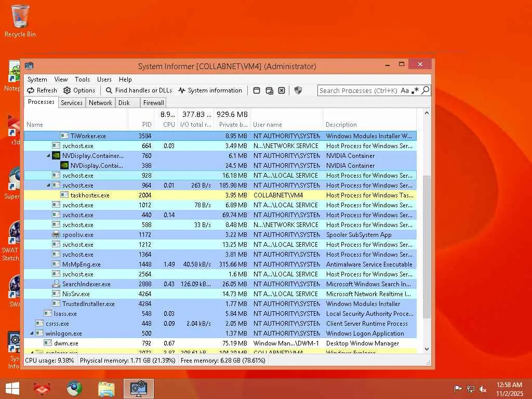Open the Help menu

coord(125,79)
